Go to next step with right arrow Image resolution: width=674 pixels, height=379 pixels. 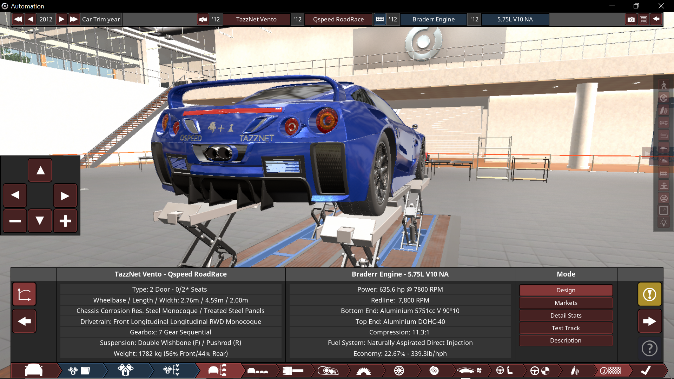pyautogui.click(x=650, y=321)
